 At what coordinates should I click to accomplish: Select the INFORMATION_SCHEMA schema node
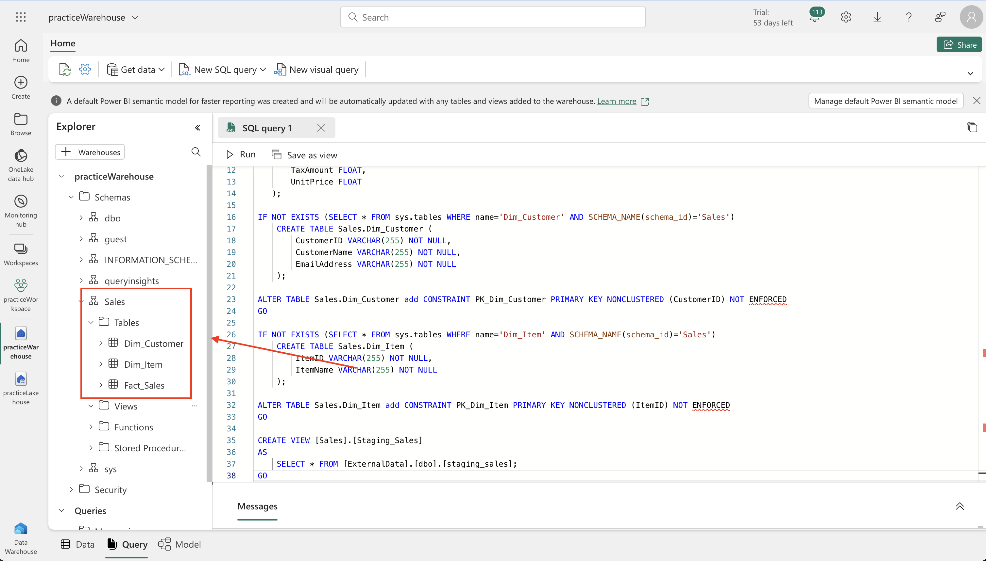pyautogui.click(x=151, y=260)
